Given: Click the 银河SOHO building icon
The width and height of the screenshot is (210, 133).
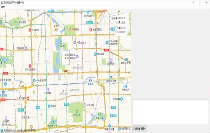Looking at the screenshot, I should [95, 54].
